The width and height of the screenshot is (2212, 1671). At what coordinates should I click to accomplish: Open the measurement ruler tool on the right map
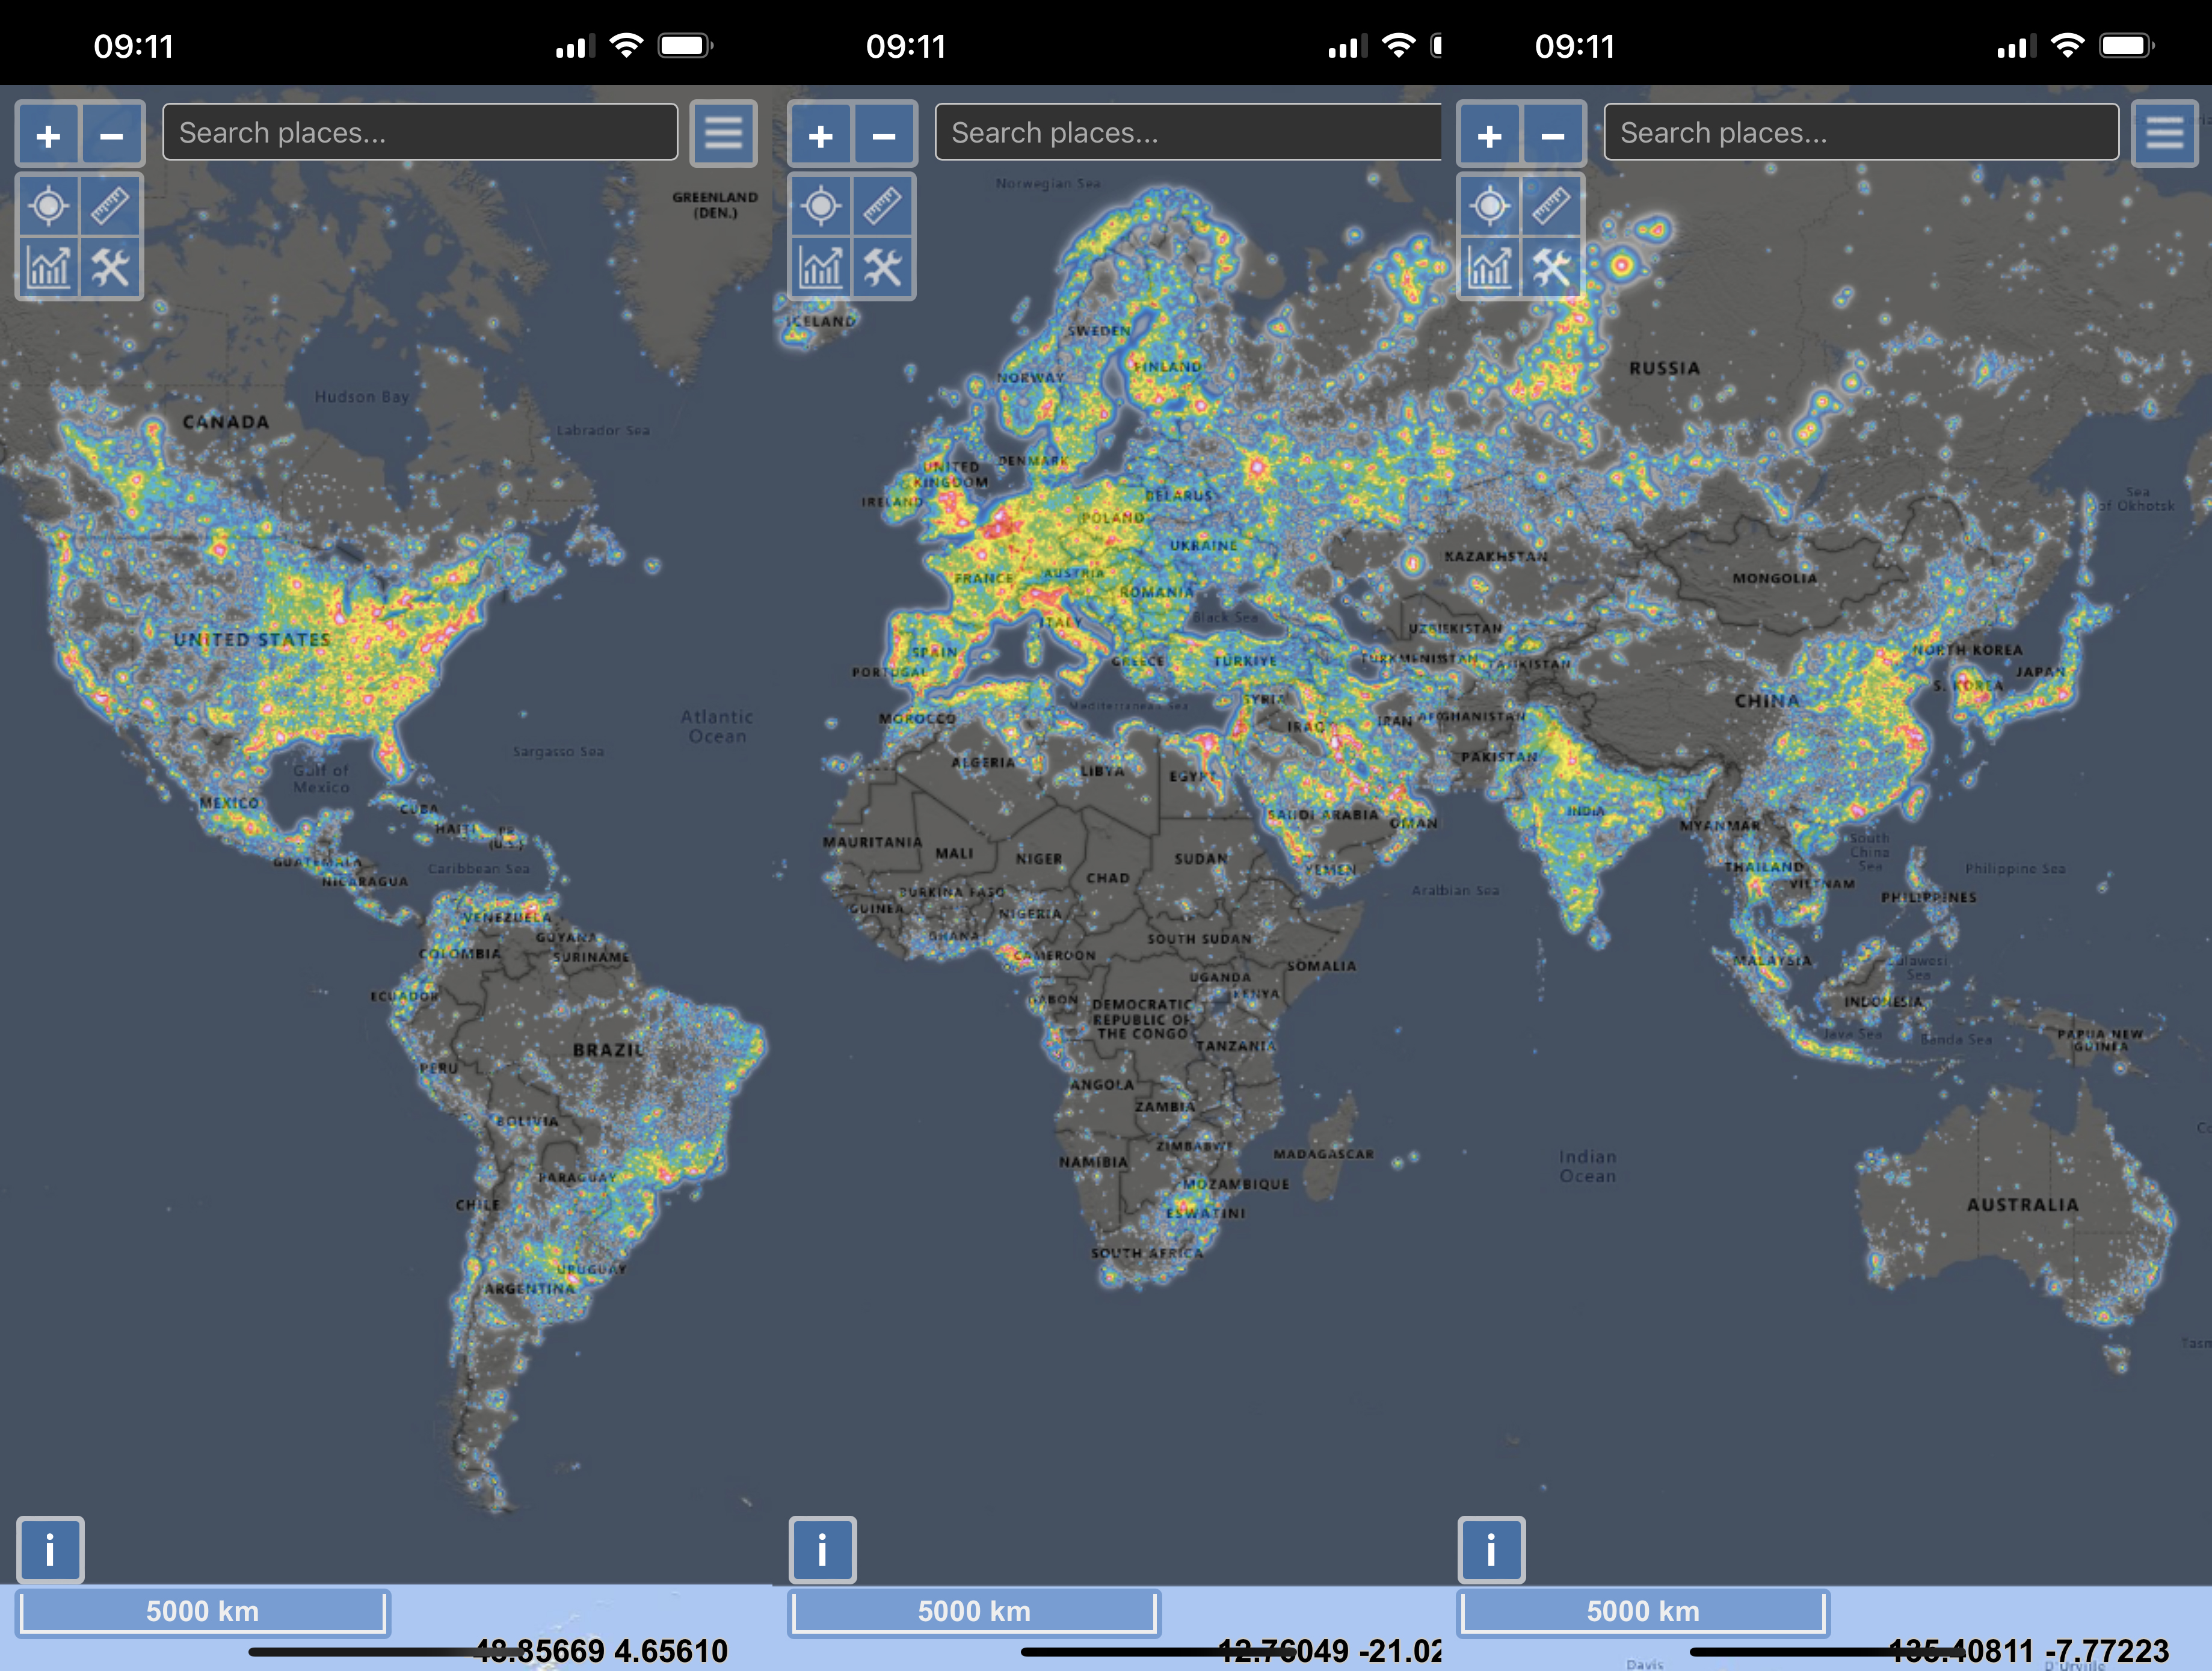pyautogui.click(x=1551, y=205)
